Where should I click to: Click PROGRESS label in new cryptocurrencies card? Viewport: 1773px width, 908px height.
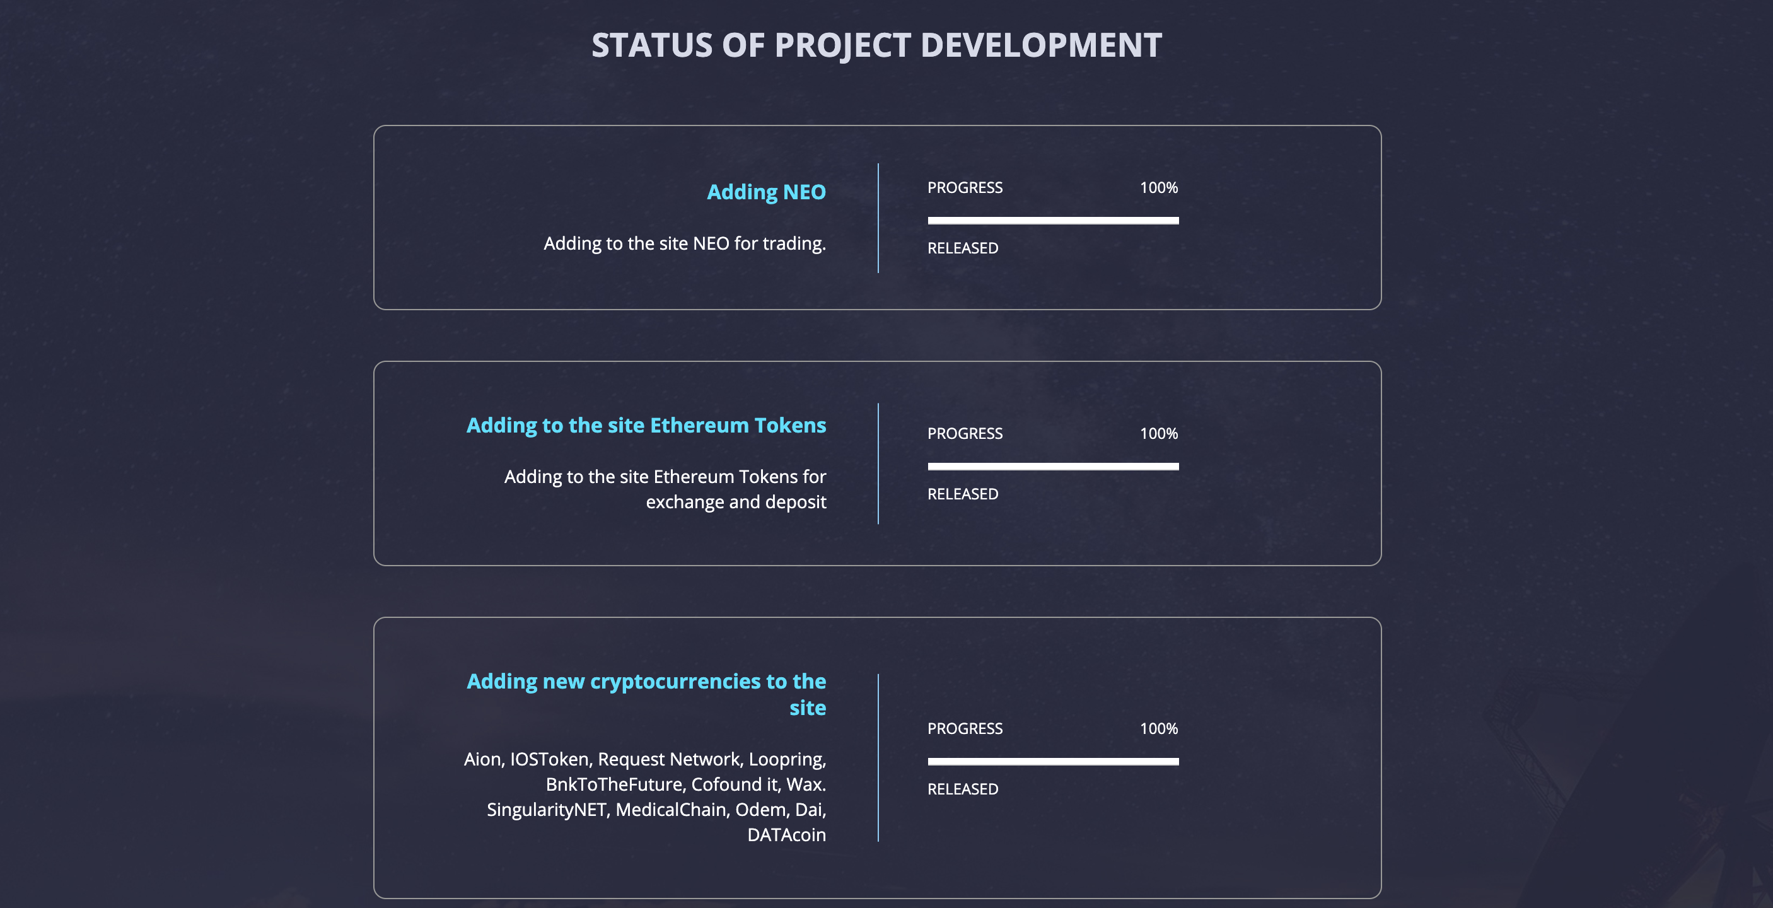click(965, 728)
